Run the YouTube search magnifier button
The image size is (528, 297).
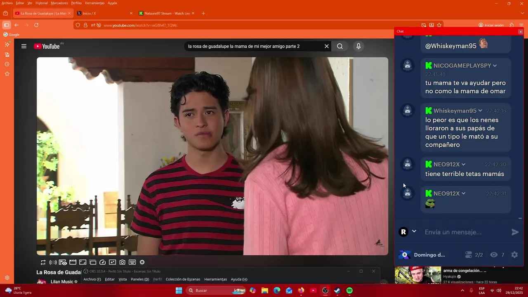point(340,46)
